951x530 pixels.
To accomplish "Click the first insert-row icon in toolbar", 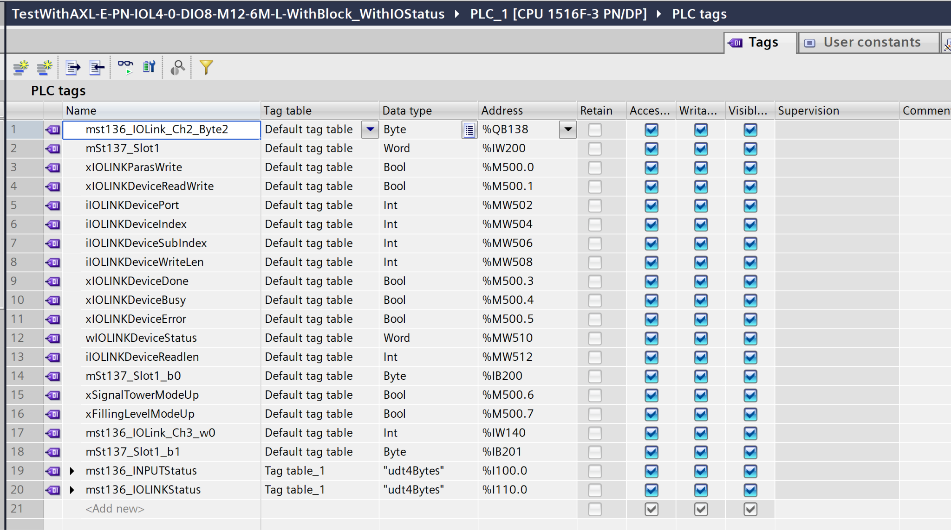I will [20, 68].
